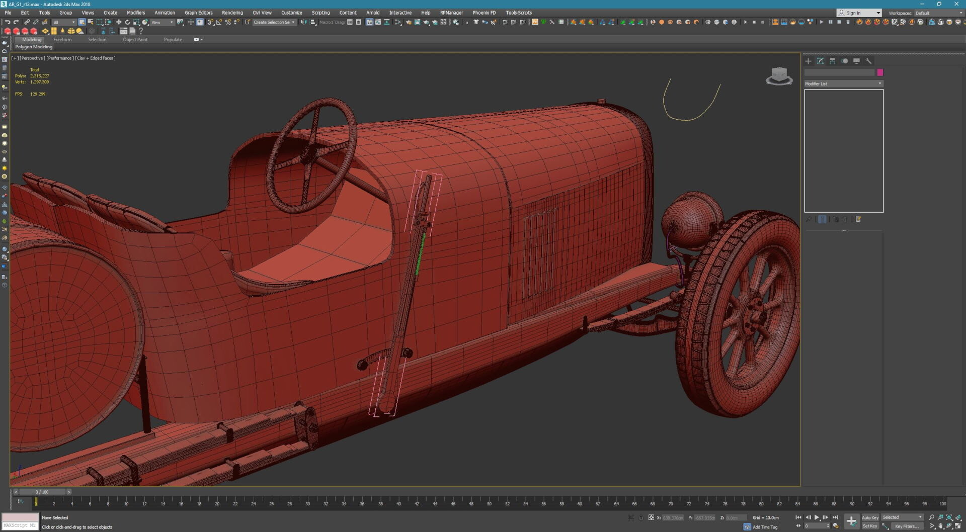Image resolution: width=966 pixels, height=532 pixels.
Task: Click the Key Filters button
Action: (x=907, y=526)
